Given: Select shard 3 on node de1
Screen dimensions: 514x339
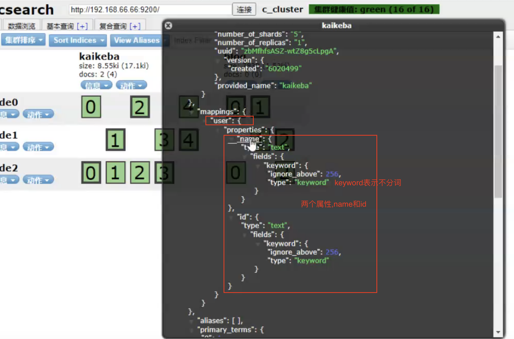Looking at the screenshot, I should pyautogui.click(x=164, y=140).
